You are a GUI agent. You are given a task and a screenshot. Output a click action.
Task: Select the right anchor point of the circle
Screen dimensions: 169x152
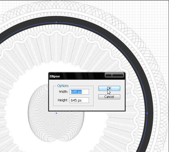click(x=147, y=113)
